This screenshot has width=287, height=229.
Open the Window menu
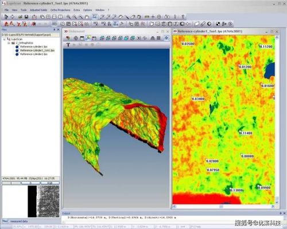point(100,10)
